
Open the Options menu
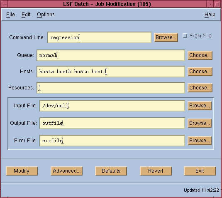(46, 15)
